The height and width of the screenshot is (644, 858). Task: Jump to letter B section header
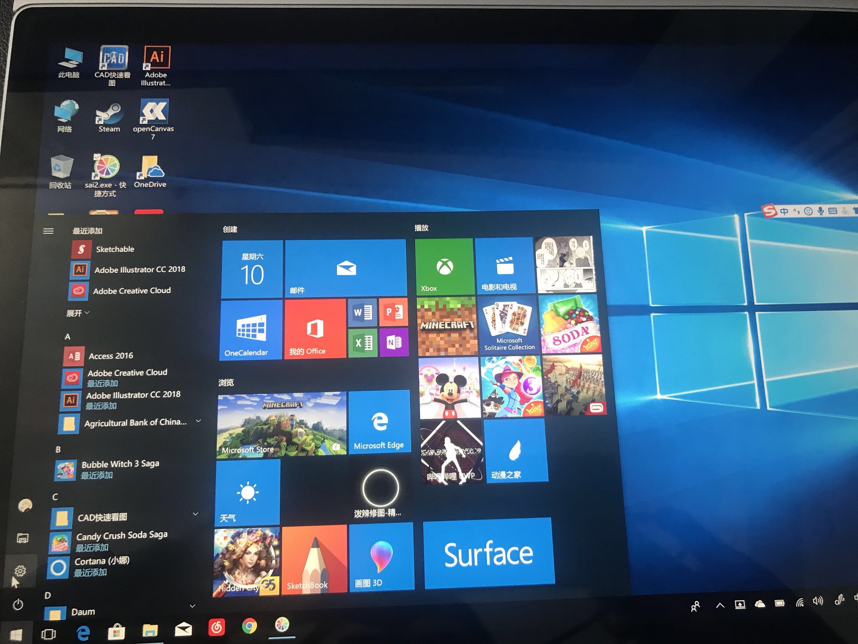click(58, 450)
